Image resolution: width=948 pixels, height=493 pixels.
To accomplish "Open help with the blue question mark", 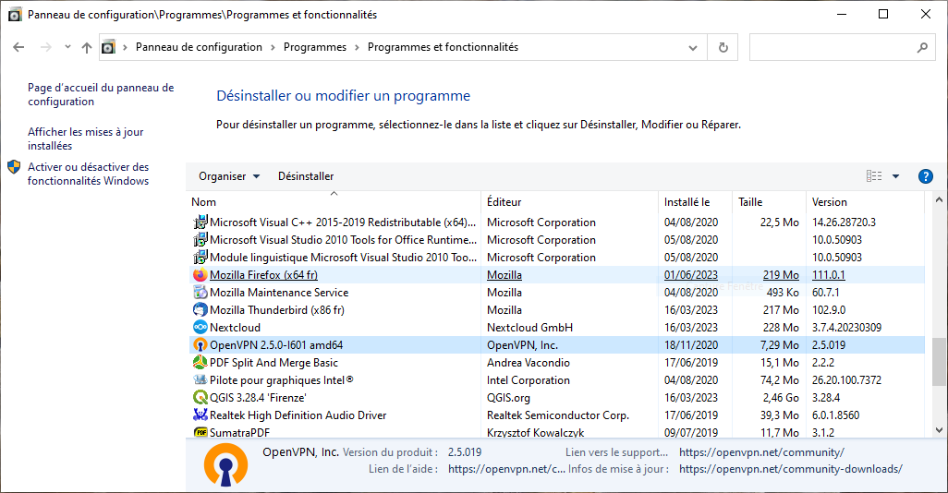I will click(x=925, y=176).
